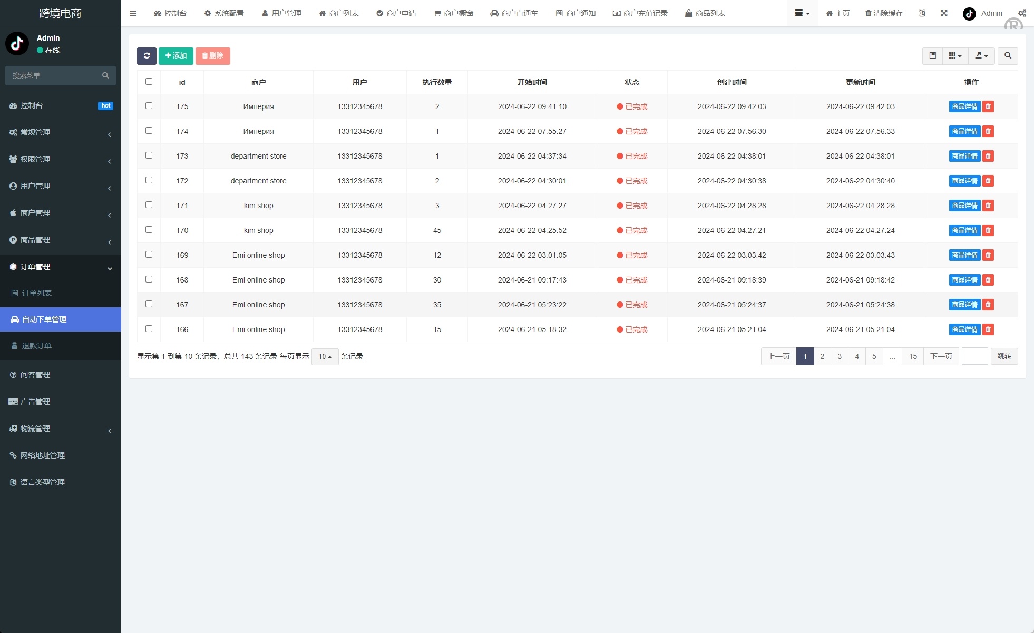Open the language switch icon
The width and height of the screenshot is (1034, 633).
[922, 13]
